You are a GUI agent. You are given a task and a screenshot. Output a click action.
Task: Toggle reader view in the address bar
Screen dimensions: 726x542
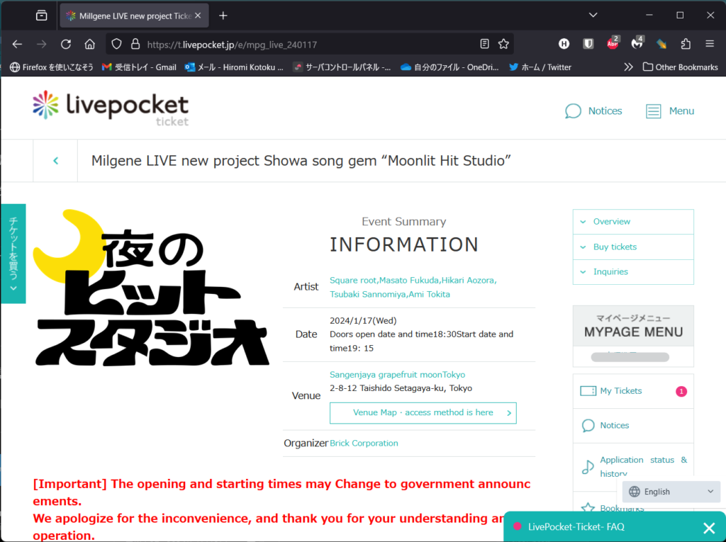[x=484, y=44]
